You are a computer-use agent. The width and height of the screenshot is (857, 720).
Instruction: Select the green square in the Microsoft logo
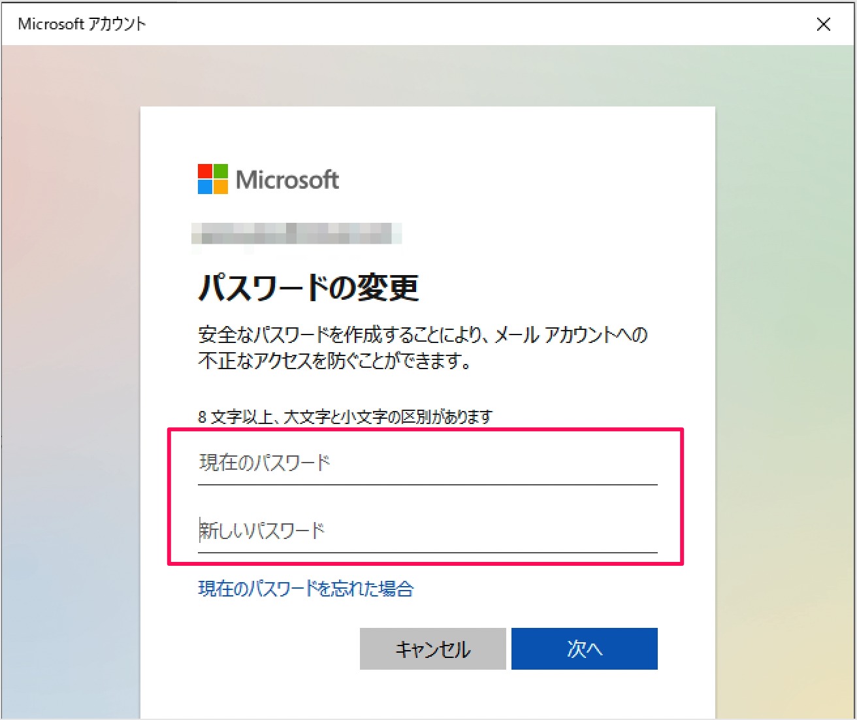click(x=221, y=171)
